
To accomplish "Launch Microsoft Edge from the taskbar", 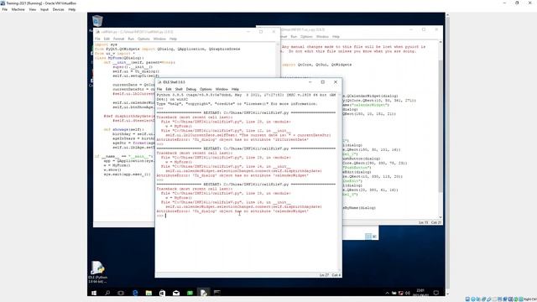I will pyautogui.click(x=135, y=293).
